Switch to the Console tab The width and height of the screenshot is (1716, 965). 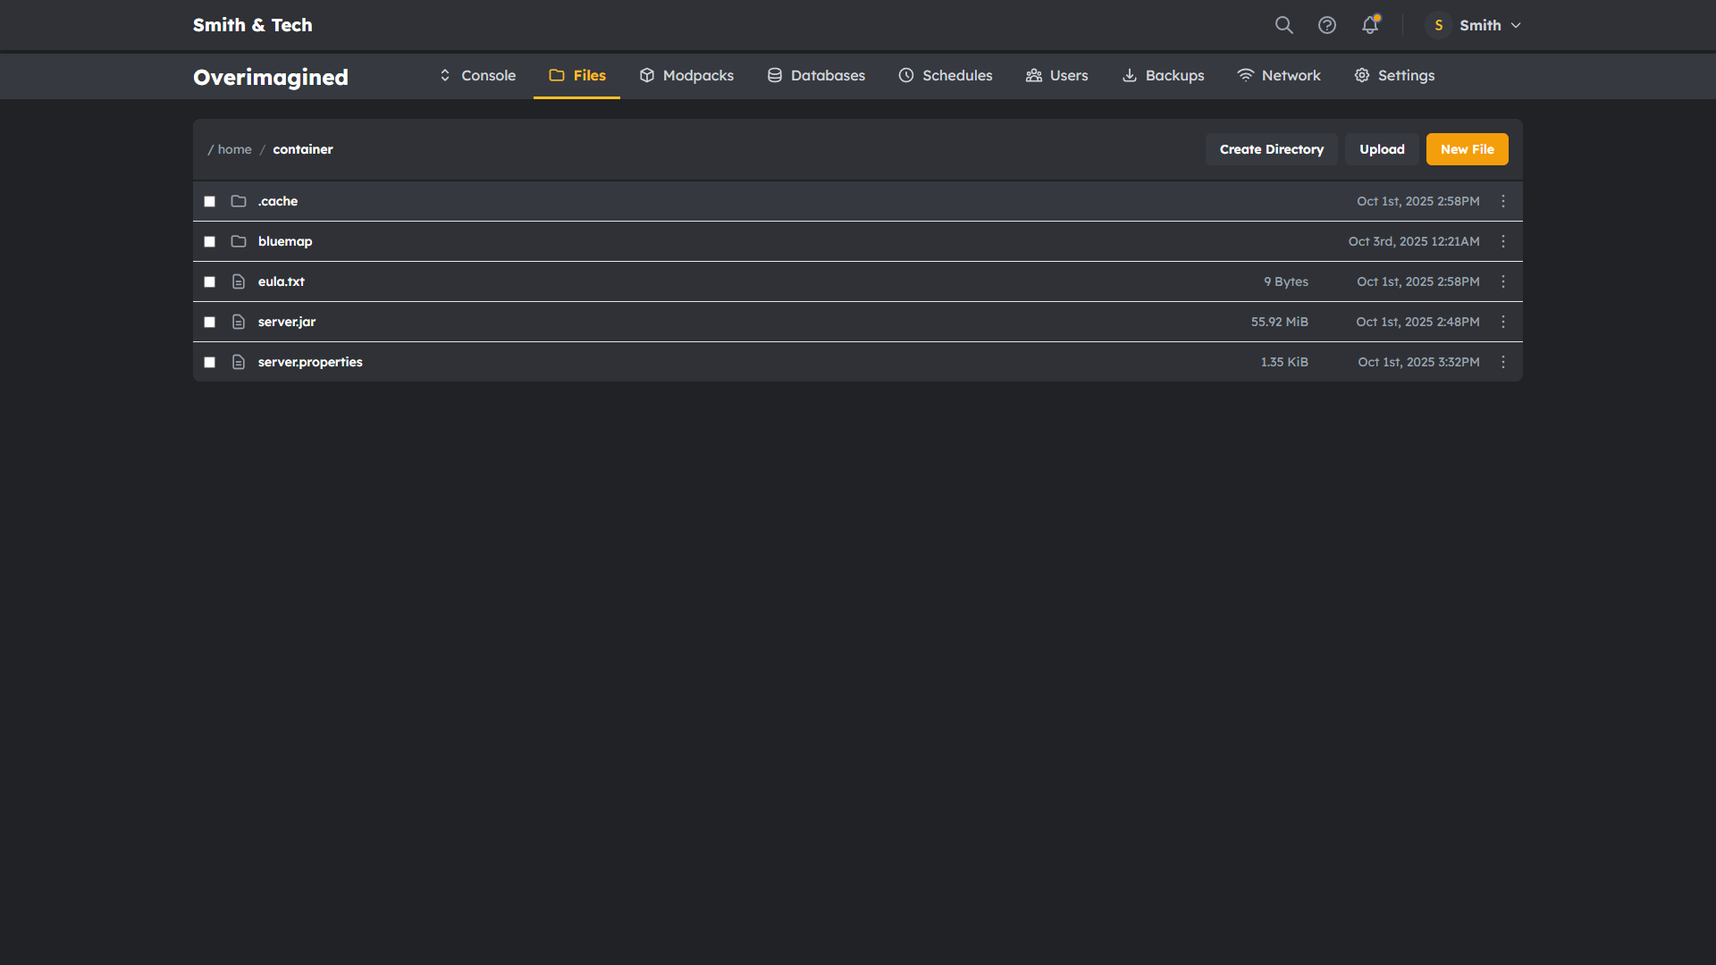(x=477, y=75)
